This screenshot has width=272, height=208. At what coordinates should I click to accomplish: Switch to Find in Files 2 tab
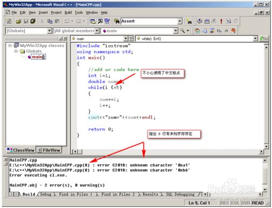(118, 194)
